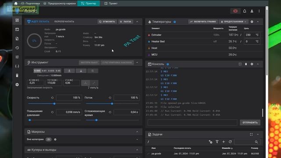Reset the Speed value
The image size is (281, 158).
52,98
